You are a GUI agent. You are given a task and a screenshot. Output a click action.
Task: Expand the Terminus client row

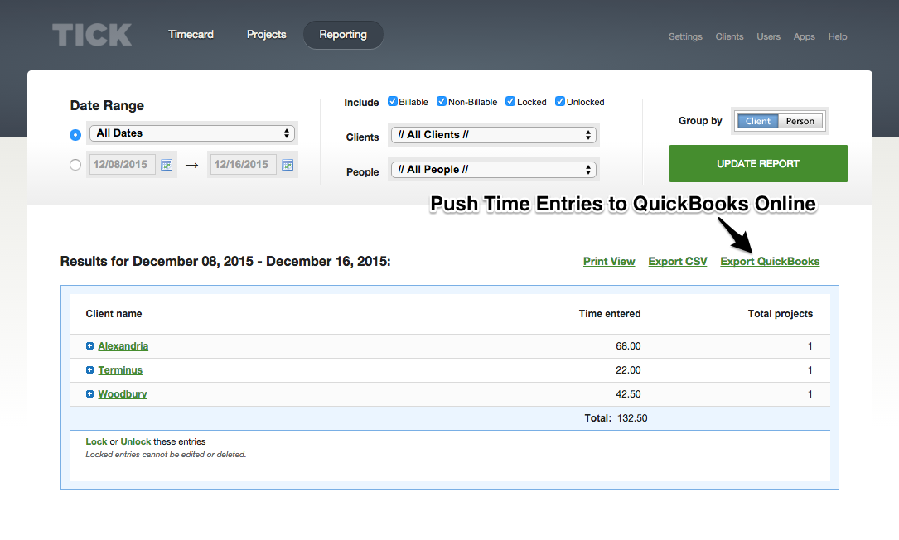90,370
